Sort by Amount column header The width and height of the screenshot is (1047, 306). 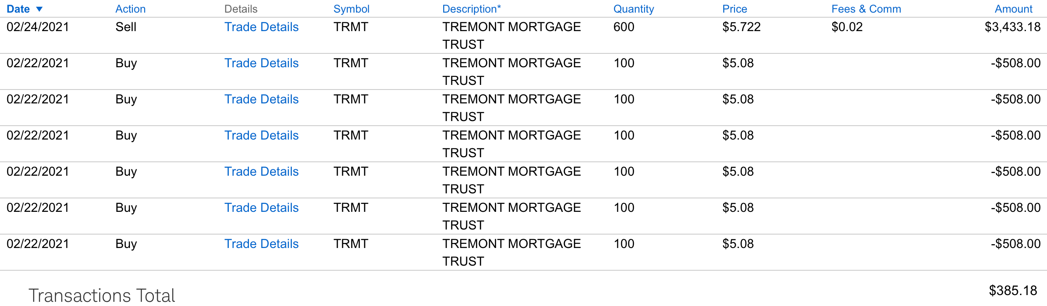pyautogui.click(x=1013, y=9)
